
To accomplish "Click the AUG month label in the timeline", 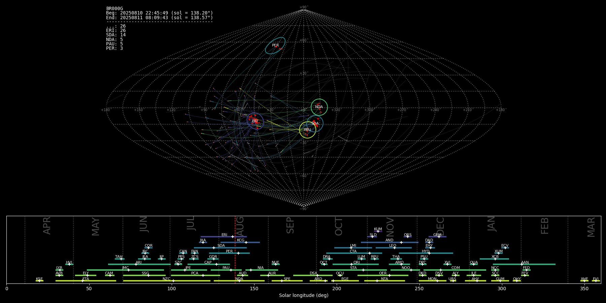I will (240, 226).
